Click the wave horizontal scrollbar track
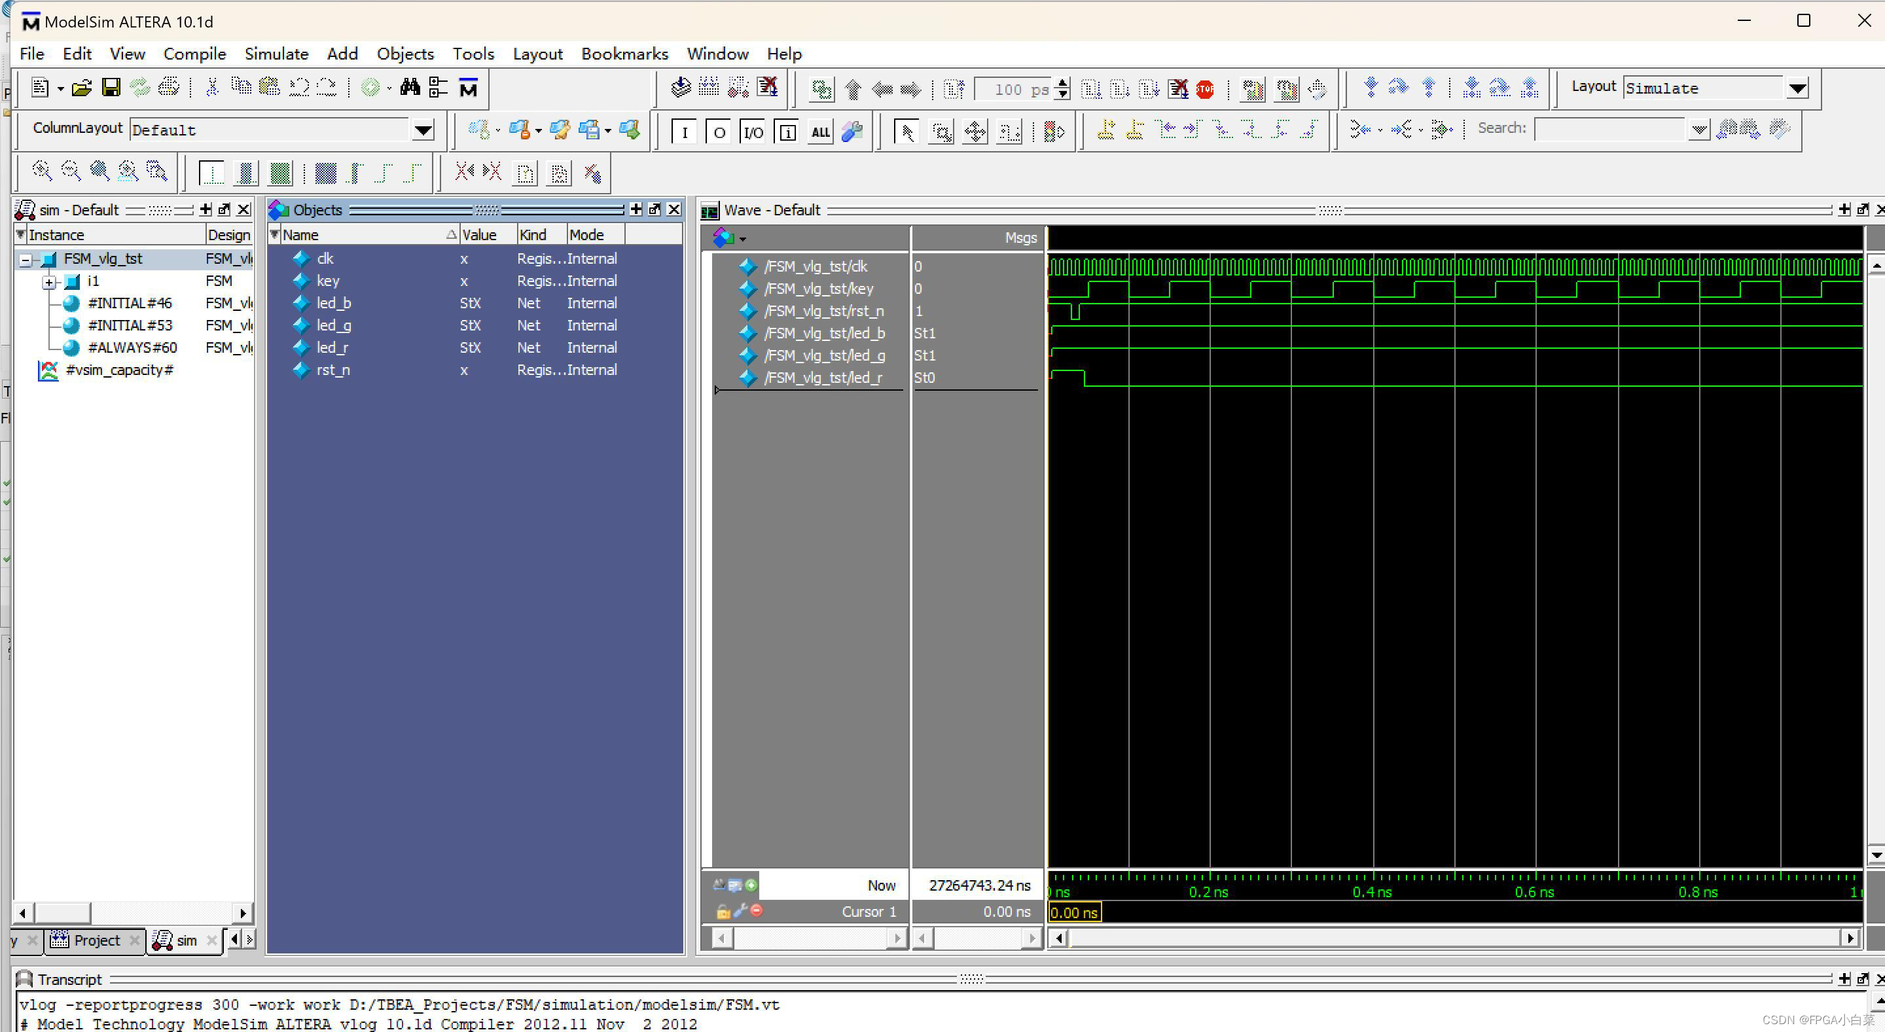The width and height of the screenshot is (1885, 1032). 1452,938
